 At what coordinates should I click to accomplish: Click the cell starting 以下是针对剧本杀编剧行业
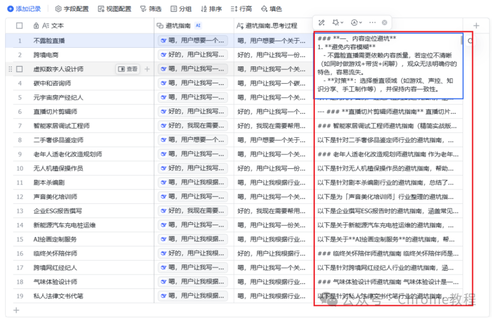(x=389, y=182)
